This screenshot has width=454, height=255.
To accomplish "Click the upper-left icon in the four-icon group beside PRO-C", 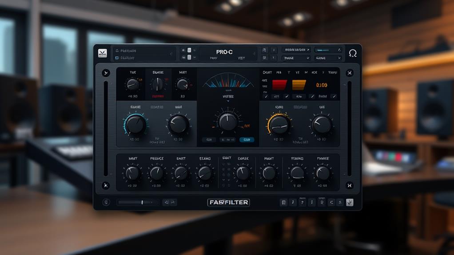I will click(x=264, y=50).
